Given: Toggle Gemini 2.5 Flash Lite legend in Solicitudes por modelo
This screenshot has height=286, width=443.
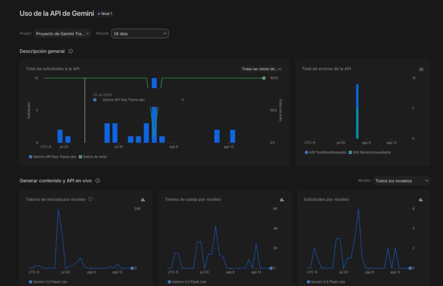Looking at the screenshot, I should 326,282.
